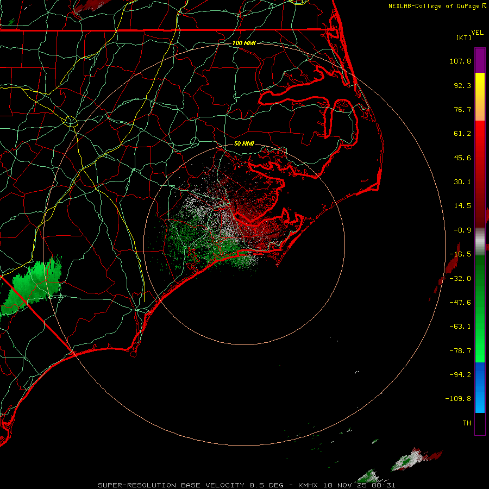Click the -32.0 velocity scale value

[460, 279]
